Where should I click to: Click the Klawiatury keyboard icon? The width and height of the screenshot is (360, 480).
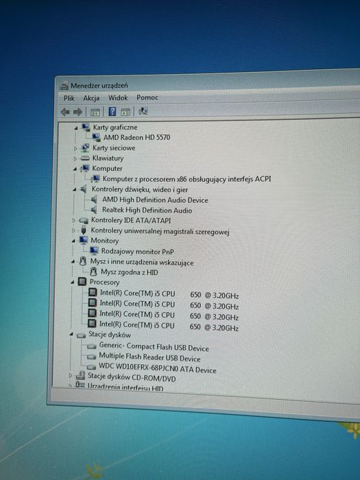click(x=84, y=158)
